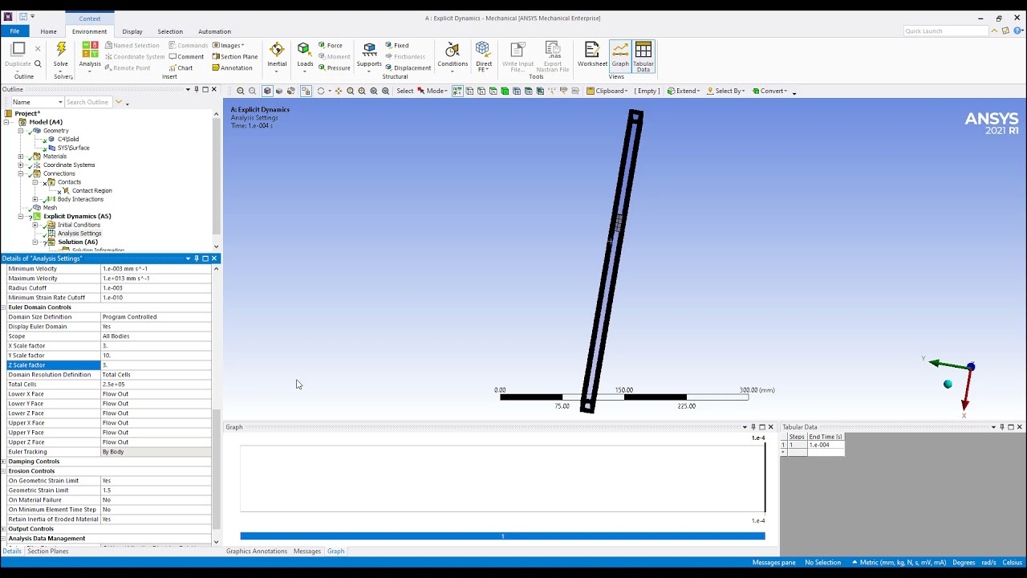Click in the Quick Launch search field
Image resolution: width=1027 pixels, height=578 pixels.
pos(945,31)
